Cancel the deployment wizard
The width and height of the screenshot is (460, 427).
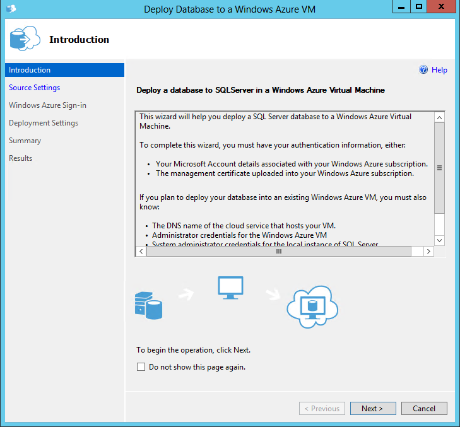click(423, 409)
